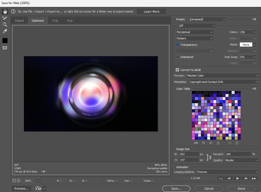Click the Save... button
The height and width of the screenshot is (192, 261).
(x=176, y=189)
